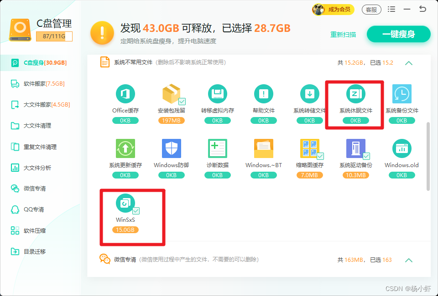The height and width of the screenshot is (296, 438).
Task: Toggle the 安装包残留 checkbox
Action: pyautogui.click(x=182, y=102)
